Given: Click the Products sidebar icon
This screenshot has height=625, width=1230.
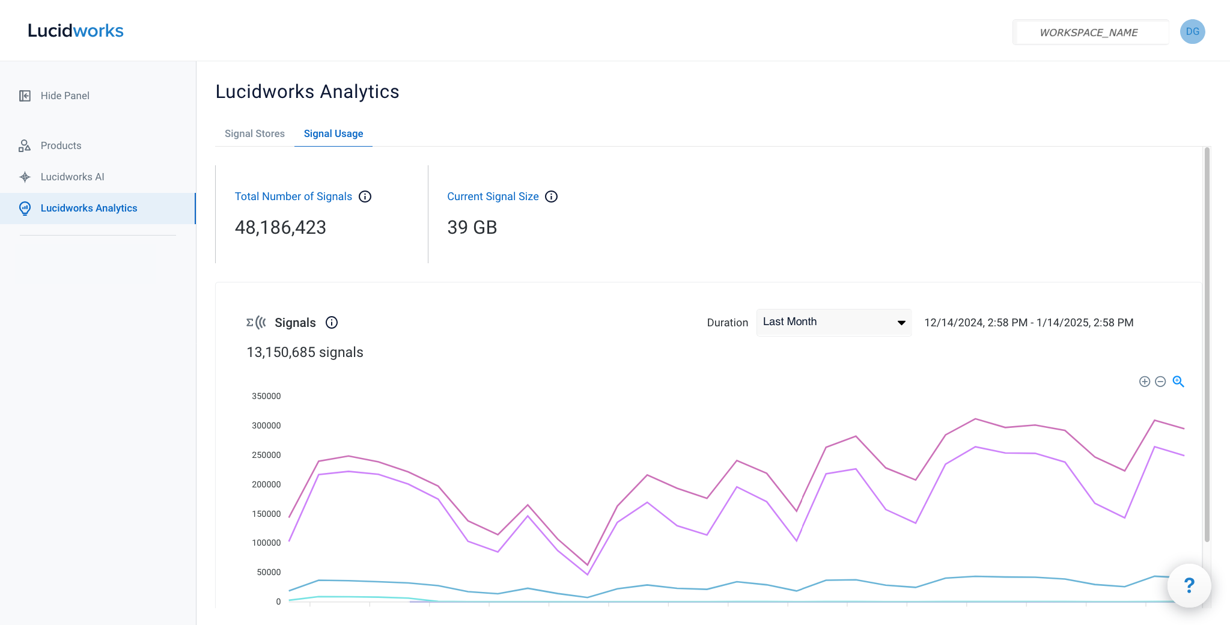Looking at the screenshot, I should 25,145.
